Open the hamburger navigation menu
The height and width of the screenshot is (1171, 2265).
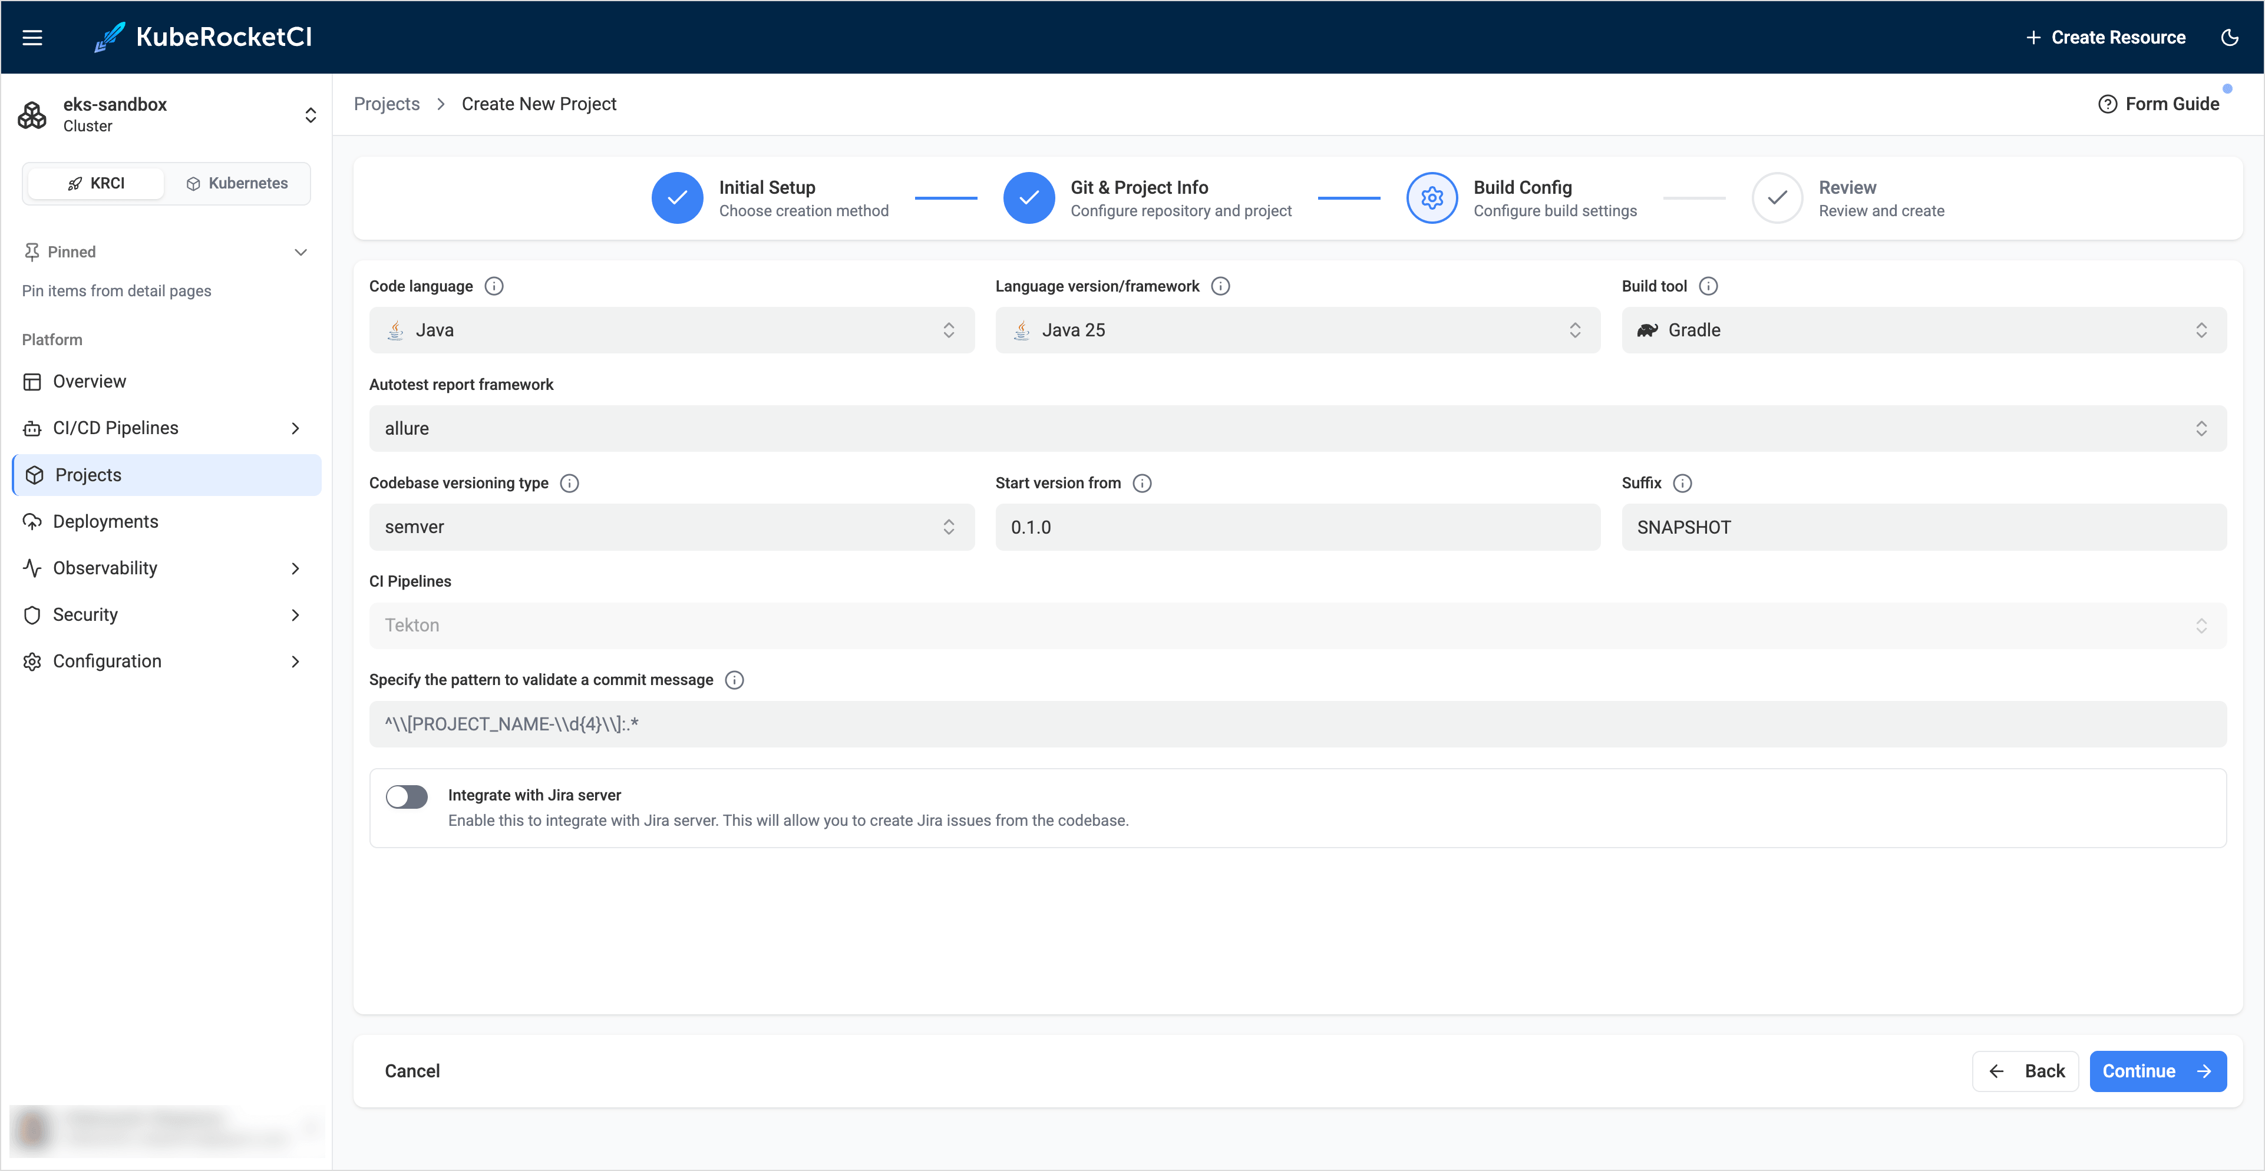[x=32, y=38]
